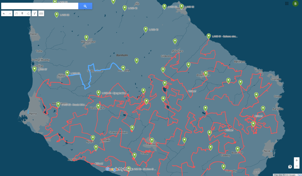
Task: Click the blue search button
Action: click(x=85, y=6)
